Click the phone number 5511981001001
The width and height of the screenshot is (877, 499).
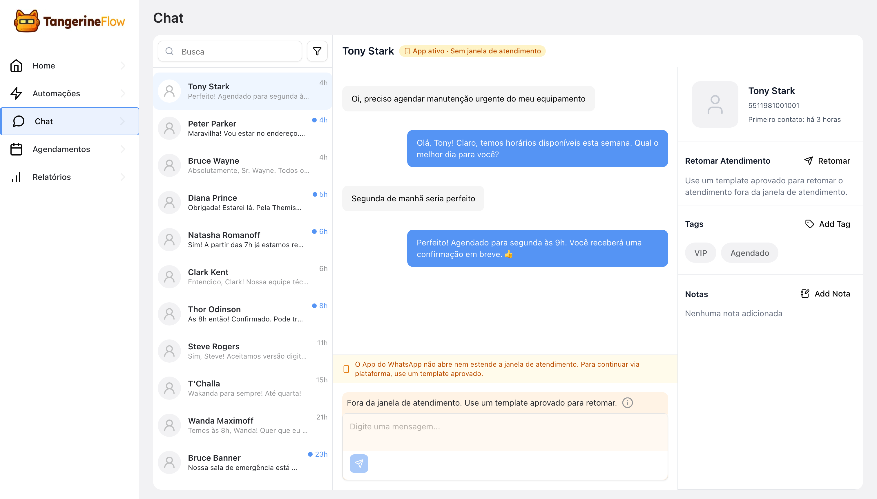(773, 106)
